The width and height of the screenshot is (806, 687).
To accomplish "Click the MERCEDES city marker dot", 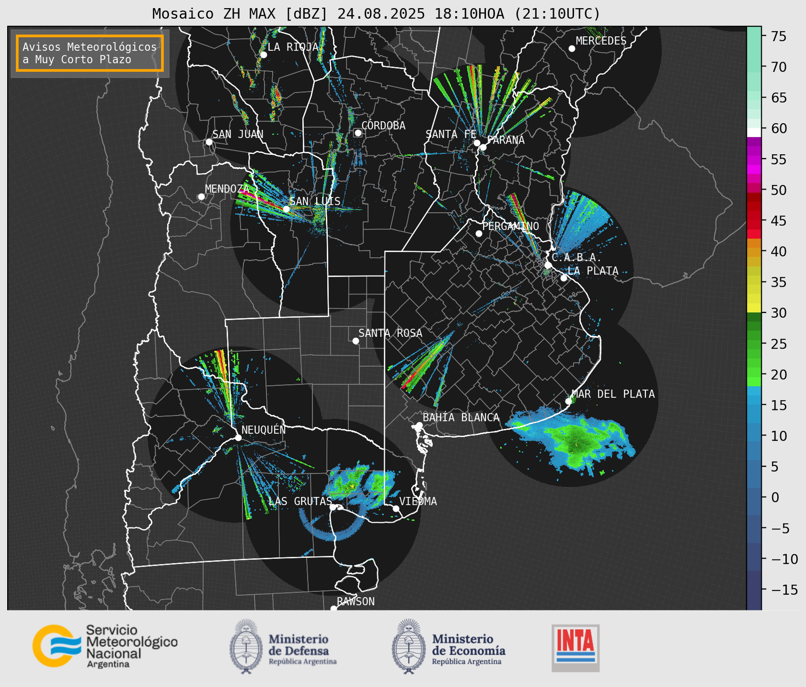I will point(571,49).
